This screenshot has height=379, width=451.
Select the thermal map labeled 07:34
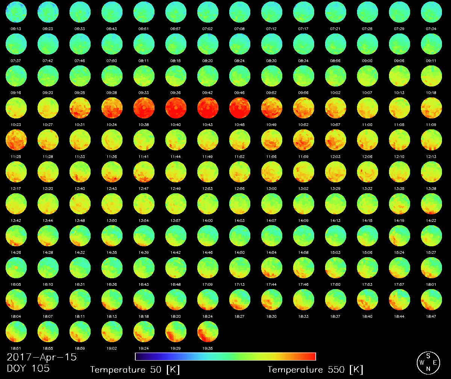[x=431, y=12]
